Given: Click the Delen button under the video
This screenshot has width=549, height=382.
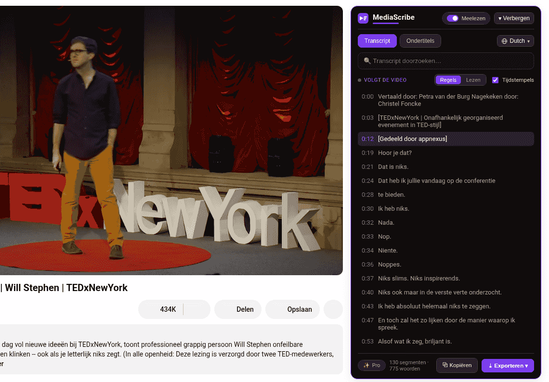Looking at the screenshot, I should tap(238, 309).
